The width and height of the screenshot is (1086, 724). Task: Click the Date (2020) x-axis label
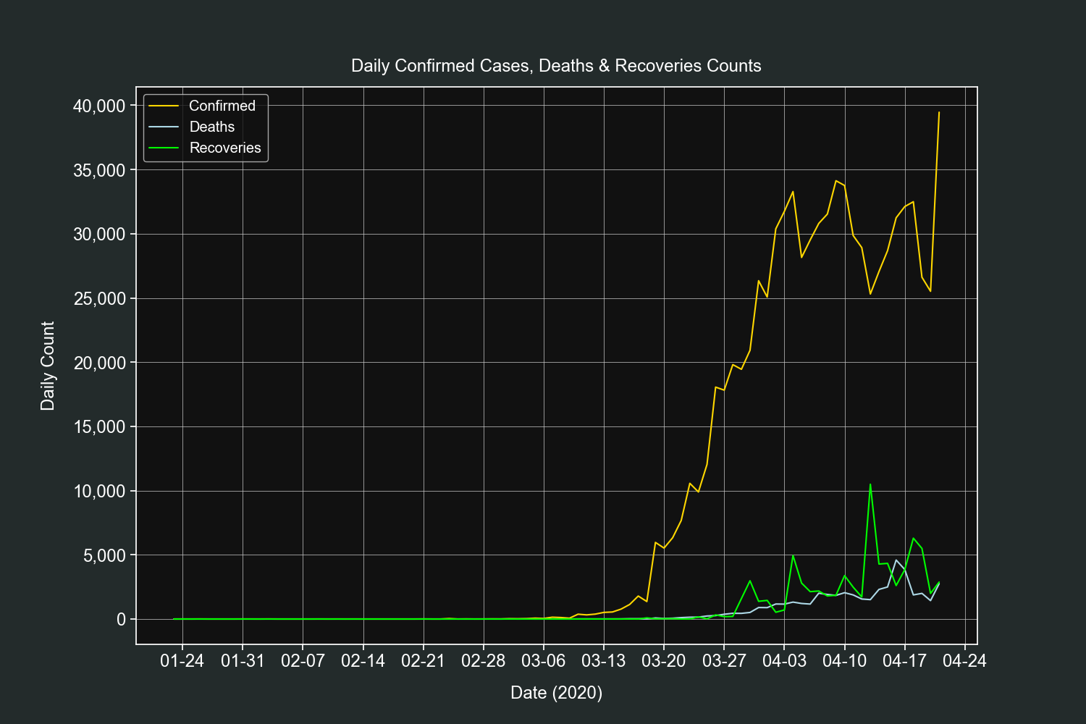tap(556, 693)
